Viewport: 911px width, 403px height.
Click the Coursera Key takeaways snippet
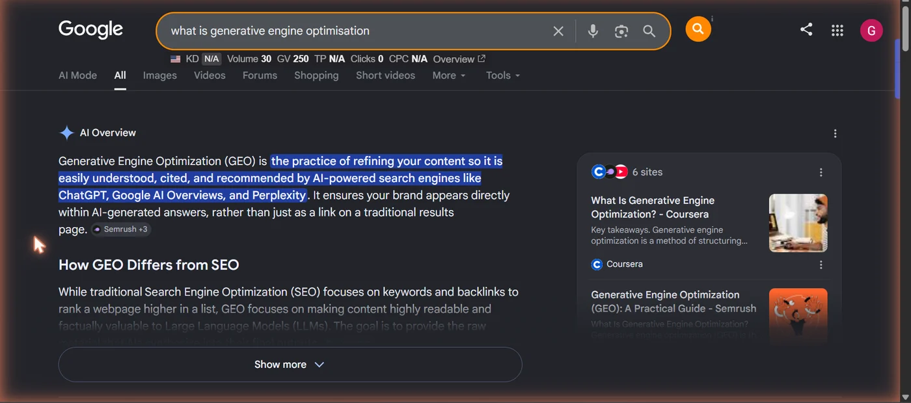point(669,235)
